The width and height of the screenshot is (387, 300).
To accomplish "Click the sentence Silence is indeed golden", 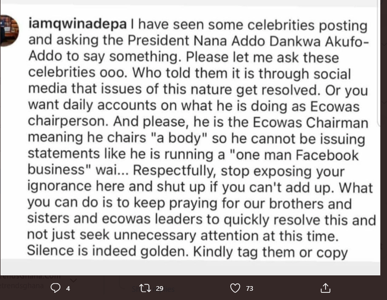I will (x=106, y=251).
